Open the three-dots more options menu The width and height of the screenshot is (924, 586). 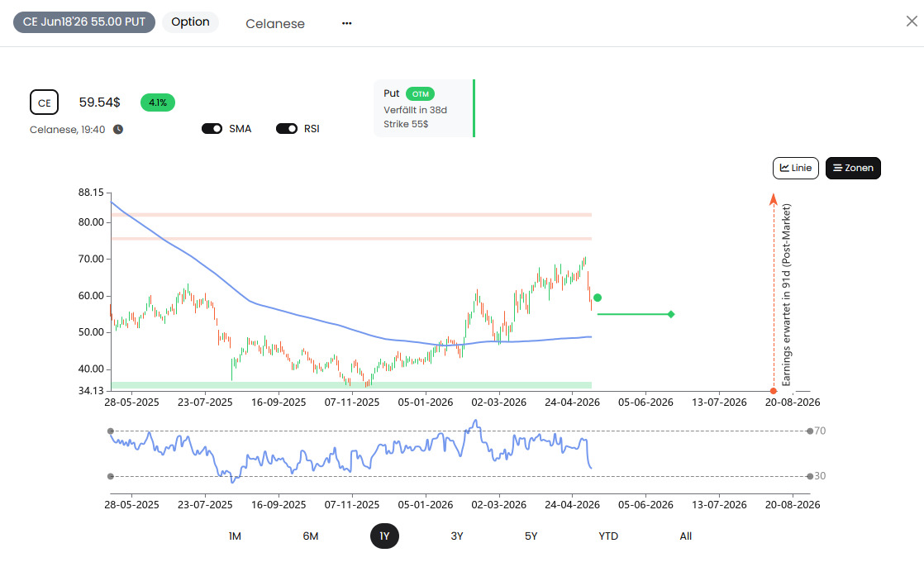346,24
